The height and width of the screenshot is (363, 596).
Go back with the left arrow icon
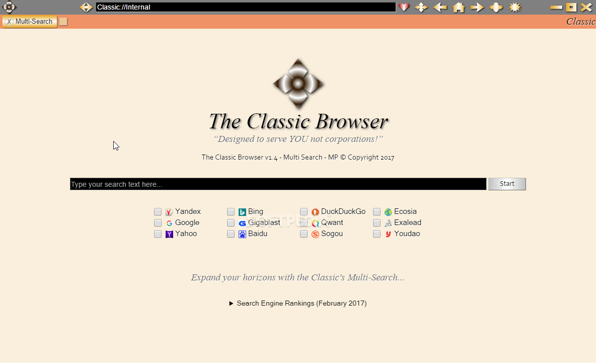click(x=440, y=7)
